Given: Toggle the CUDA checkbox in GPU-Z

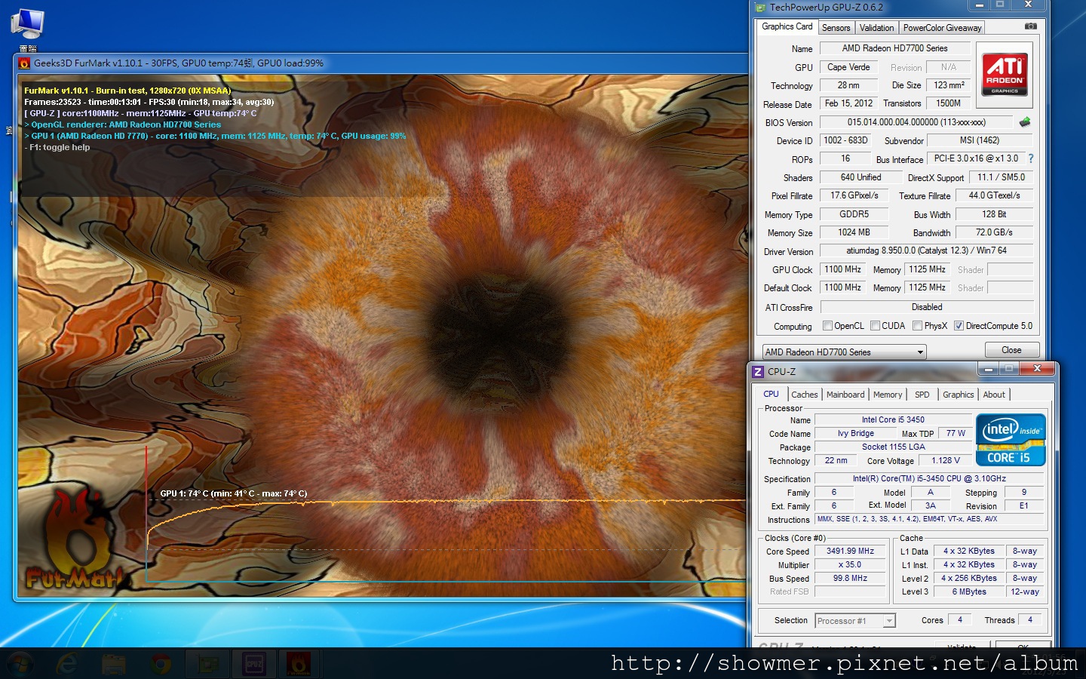Looking at the screenshot, I should (x=875, y=326).
